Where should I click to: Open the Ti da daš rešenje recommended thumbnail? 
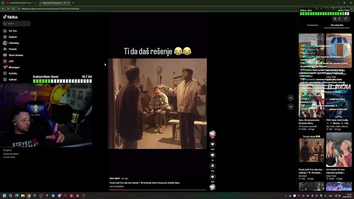[311, 150]
